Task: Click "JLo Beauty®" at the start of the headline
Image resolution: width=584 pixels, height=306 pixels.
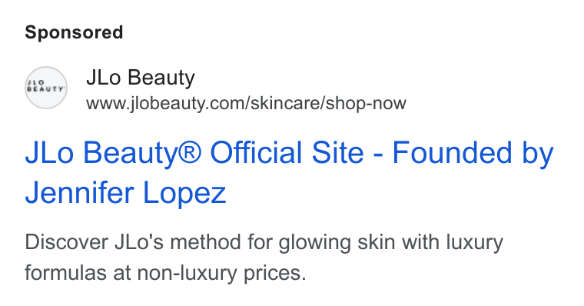Action: pyautogui.click(x=114, y=153)
